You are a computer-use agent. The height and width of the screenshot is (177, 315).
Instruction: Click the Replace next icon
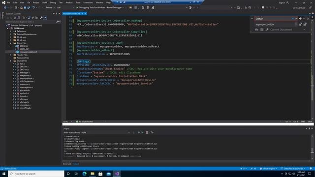pos(301,24)
